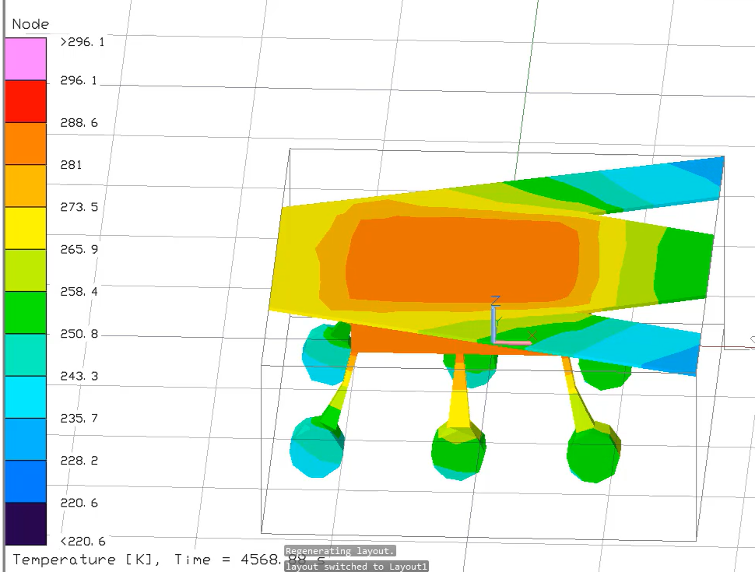
Task: Select the cyan legend swatch above 235.7
Action: (x=26, y=397)
